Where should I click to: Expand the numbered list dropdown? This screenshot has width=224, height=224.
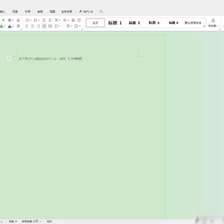39,20
